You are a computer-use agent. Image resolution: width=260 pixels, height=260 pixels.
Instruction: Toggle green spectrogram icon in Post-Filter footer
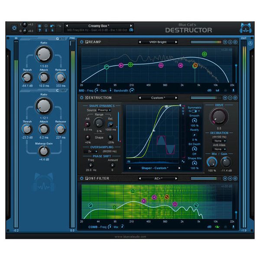218,227
